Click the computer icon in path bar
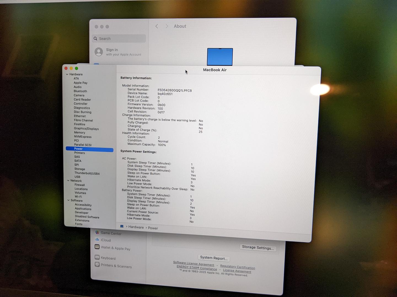This screenshot has height=297, width=397. coord(122,226)
